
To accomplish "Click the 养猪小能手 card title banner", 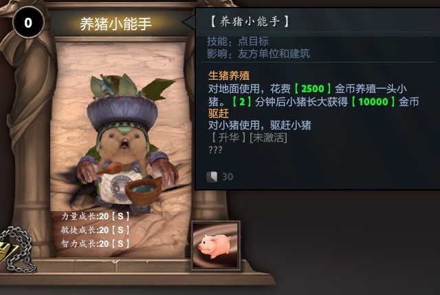I will tap(116, 23).
